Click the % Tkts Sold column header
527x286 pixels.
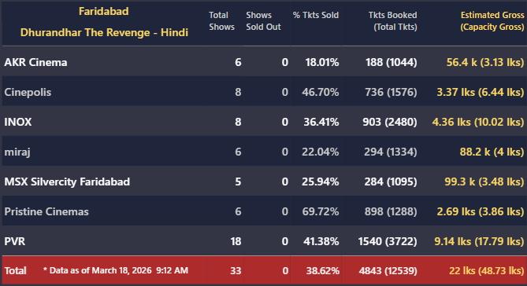(x=316, y=15)
